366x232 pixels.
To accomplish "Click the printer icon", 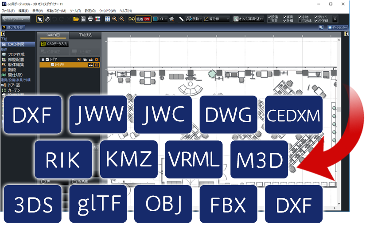I will [x=90, y=19].
